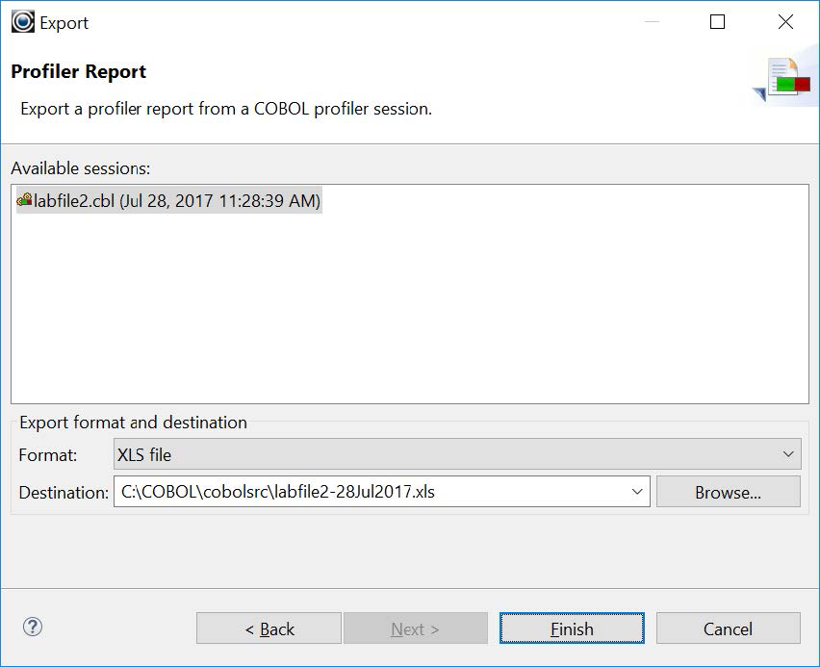Image resolution: width=820 pixels, height=667 pixels.
Task: Click inside the Available sessions list
Action: [x=409, y=308]
